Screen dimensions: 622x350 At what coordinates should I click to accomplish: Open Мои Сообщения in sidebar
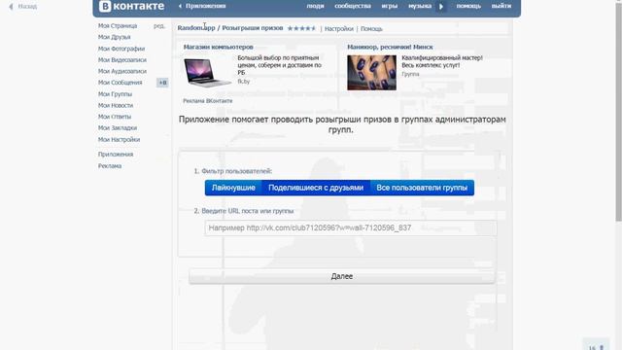click(120, 83)
